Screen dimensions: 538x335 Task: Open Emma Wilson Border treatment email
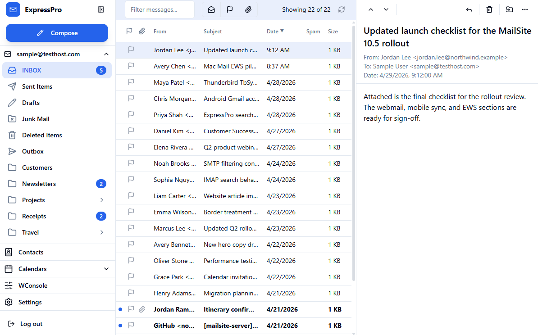tap(234, 212)
